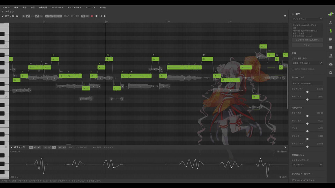Swap EDIT and DISP parameters arrow icon
This screenshot has width=335, height=188.
click(x=94, y=147)
